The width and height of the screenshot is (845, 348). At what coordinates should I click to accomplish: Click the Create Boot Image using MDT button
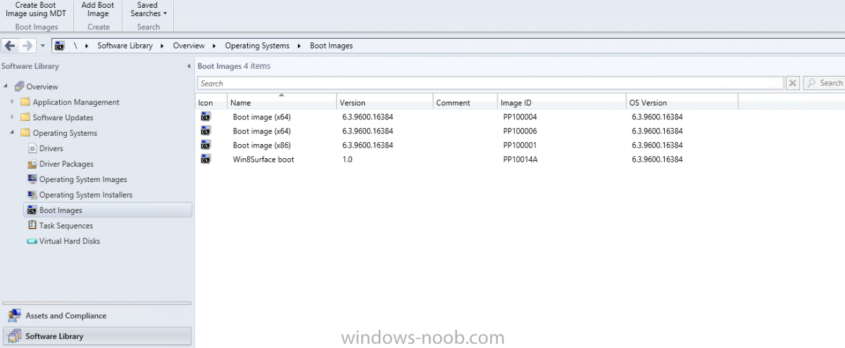pyautogui.click(x=40, y=9)
